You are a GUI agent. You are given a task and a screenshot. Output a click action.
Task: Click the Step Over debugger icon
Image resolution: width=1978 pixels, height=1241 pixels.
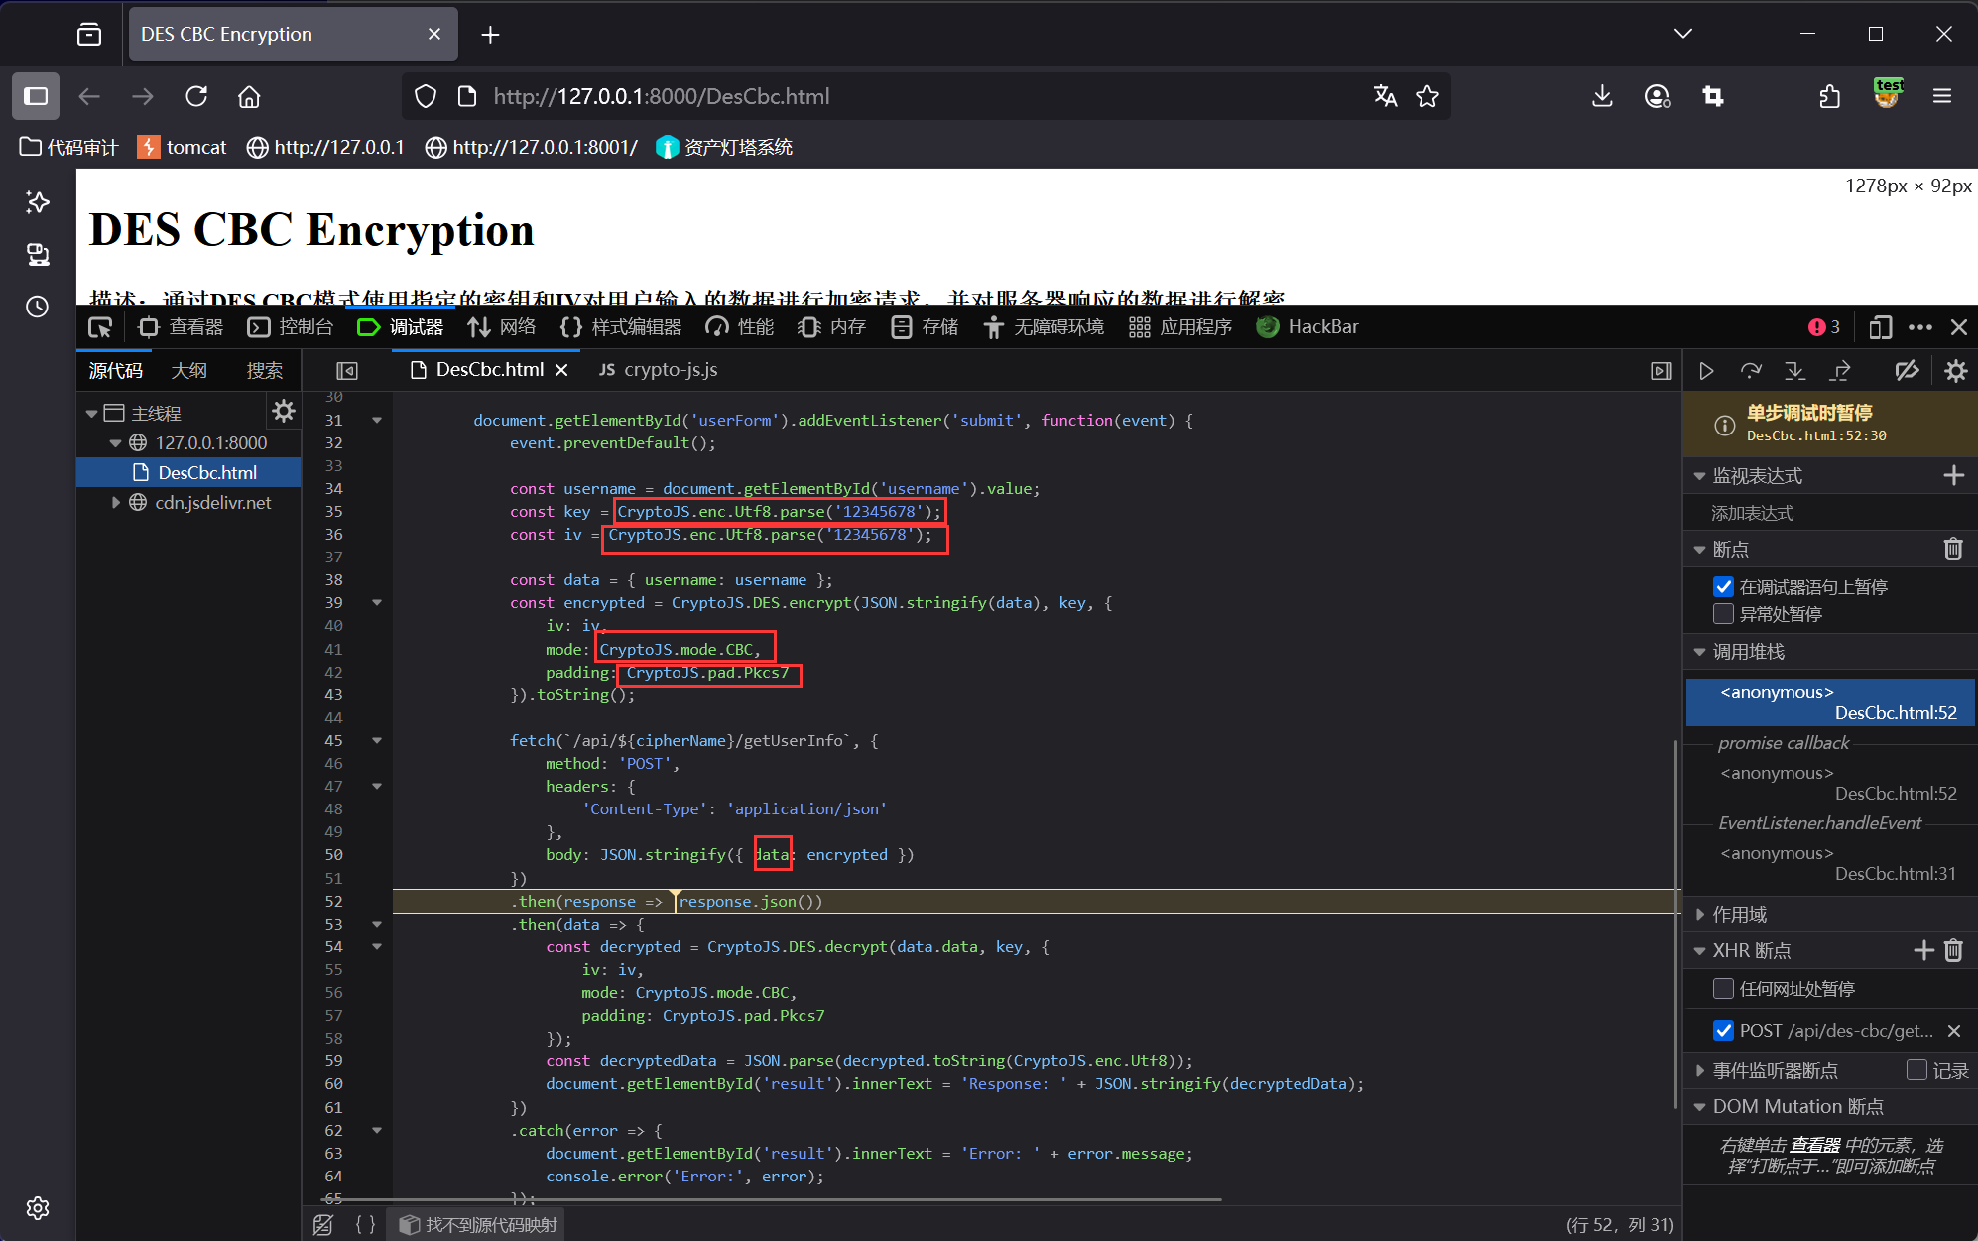point(1751,371)
